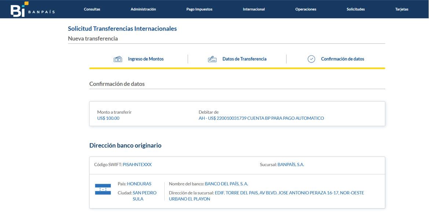Click the Confirmación de datos section heading

click(117, 84)
